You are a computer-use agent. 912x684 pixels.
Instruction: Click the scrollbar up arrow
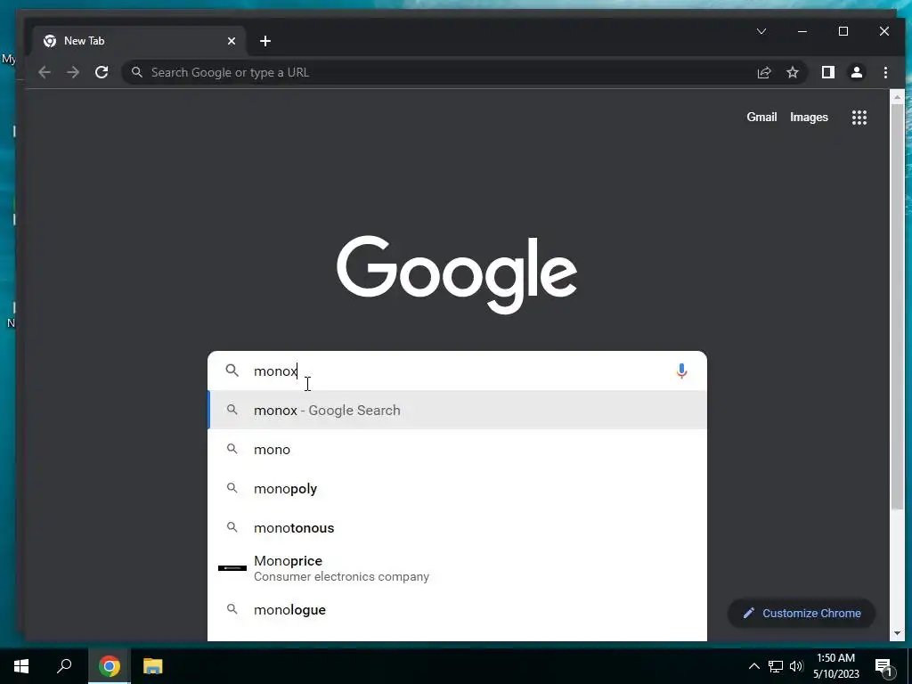(896, 96)
